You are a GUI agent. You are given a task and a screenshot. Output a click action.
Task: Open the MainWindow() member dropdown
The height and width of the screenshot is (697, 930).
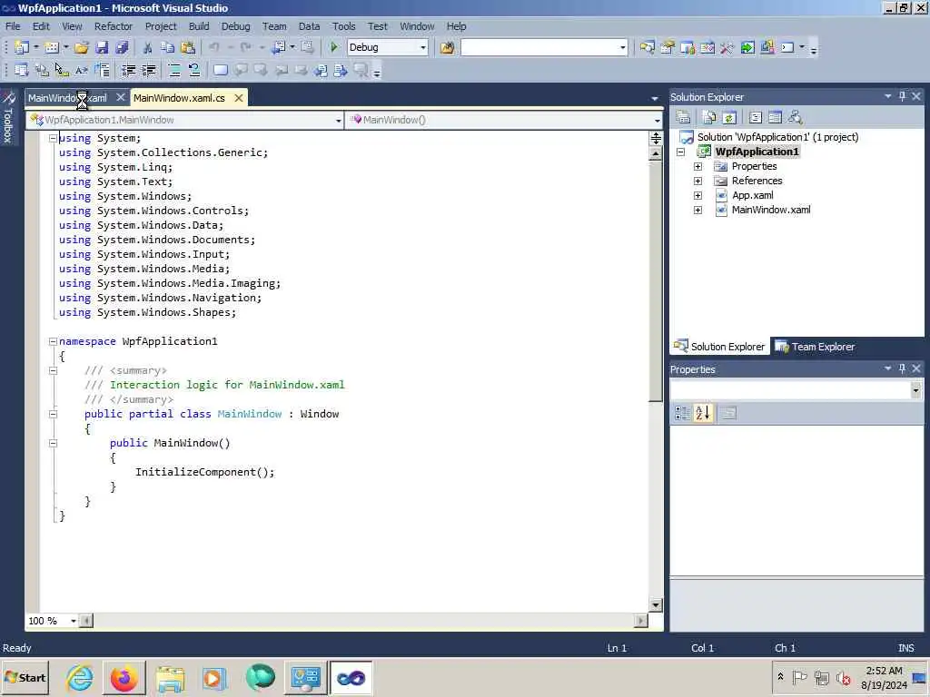coord(657,121)
